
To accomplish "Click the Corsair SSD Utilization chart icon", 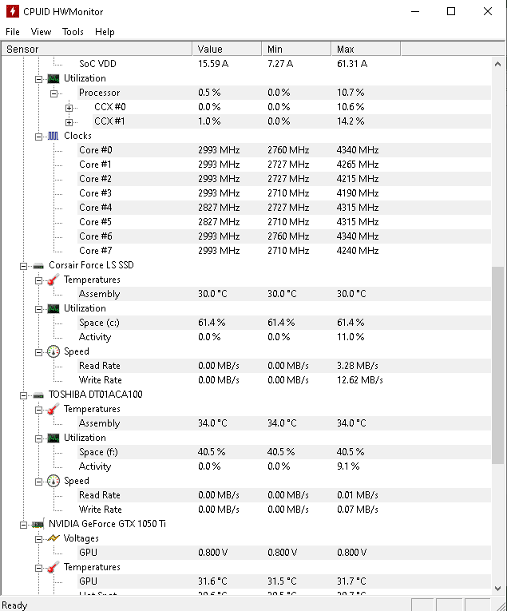I will click(53, 308).
